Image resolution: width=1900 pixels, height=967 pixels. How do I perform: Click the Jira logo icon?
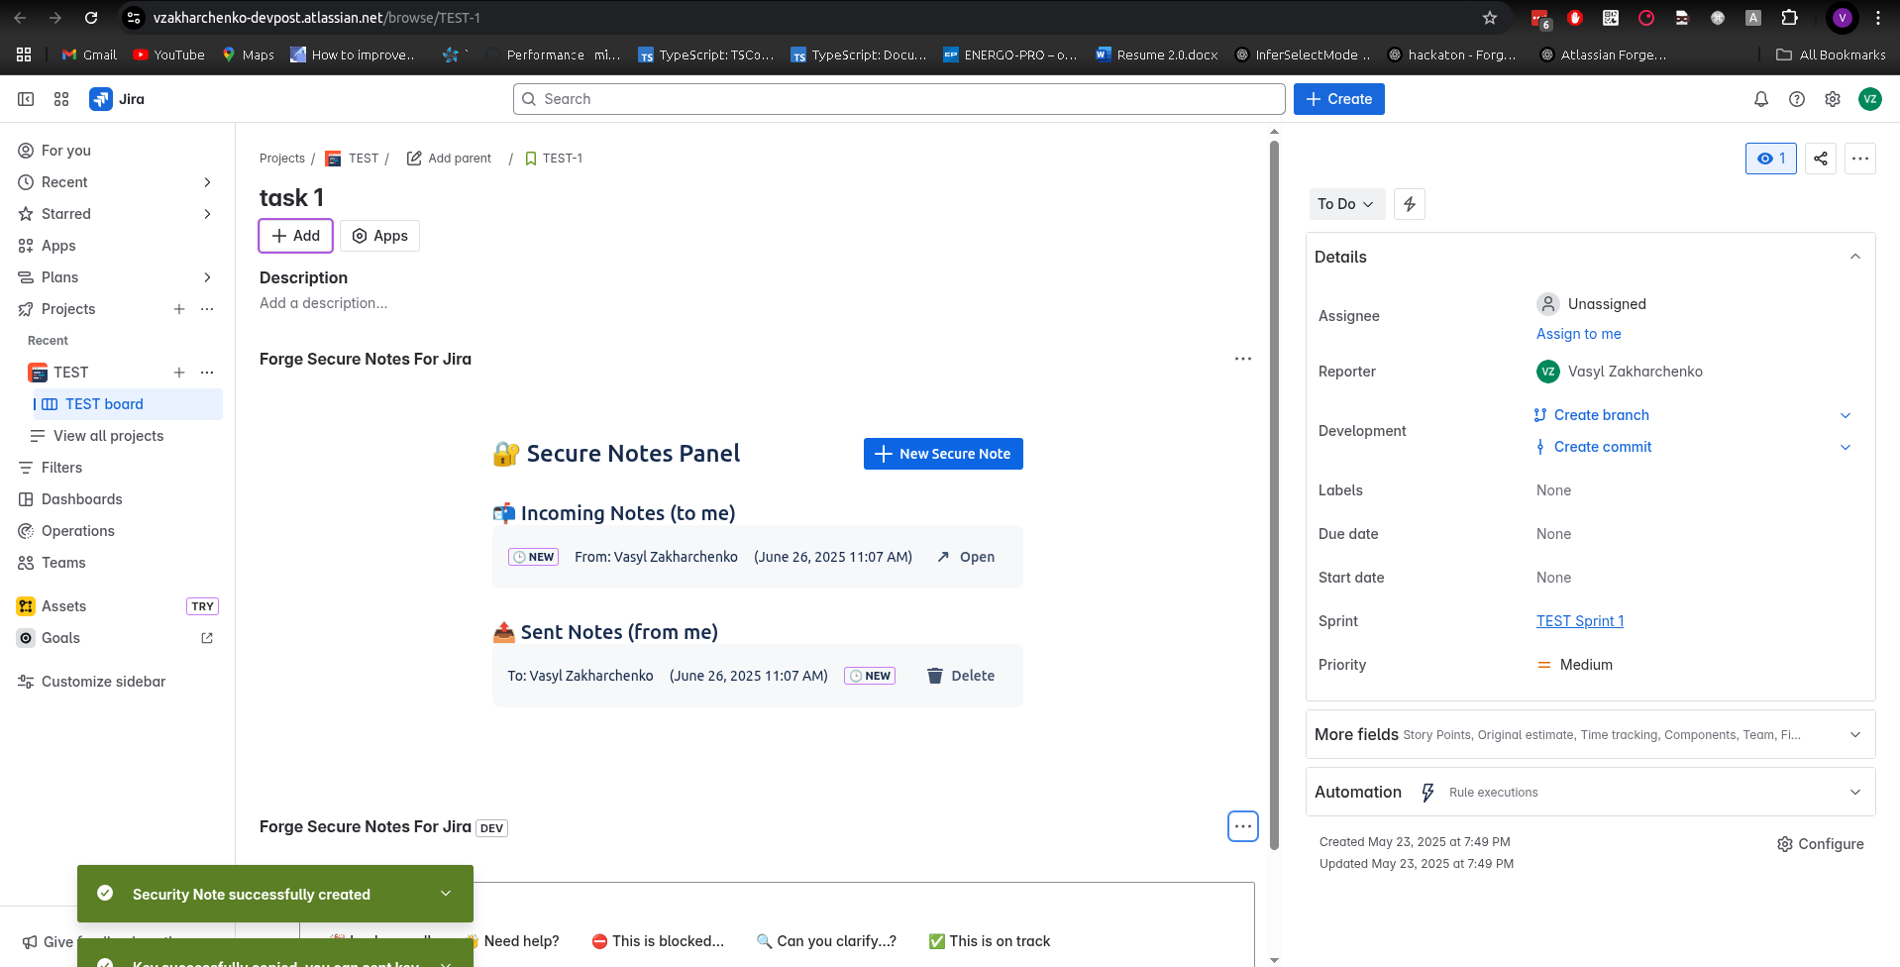click(x=100, y=99)
